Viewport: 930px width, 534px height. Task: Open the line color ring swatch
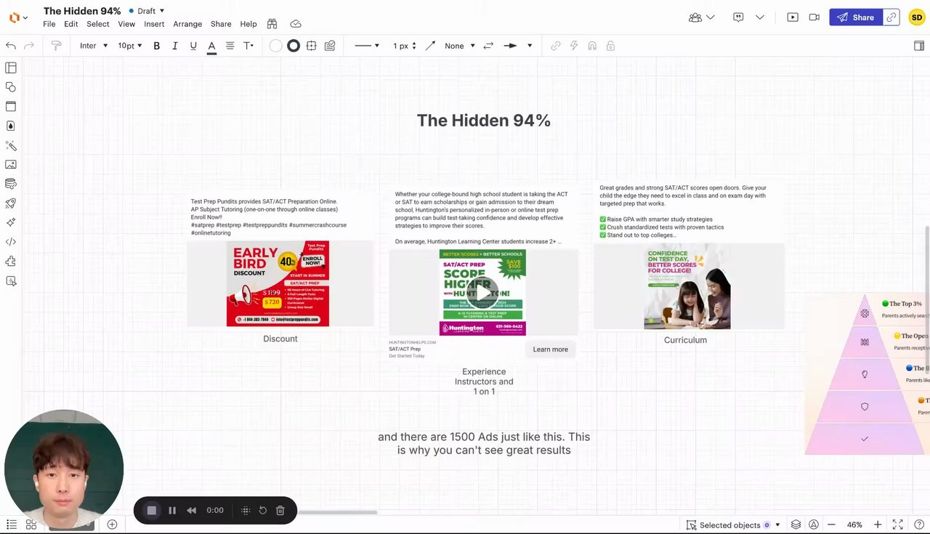click(x=294, y=46)
